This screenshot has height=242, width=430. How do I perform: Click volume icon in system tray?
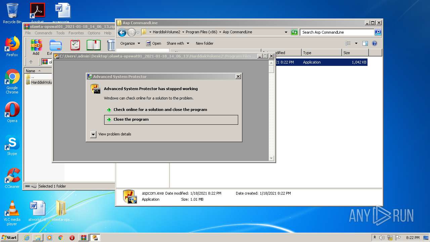[x=382, y=238]
